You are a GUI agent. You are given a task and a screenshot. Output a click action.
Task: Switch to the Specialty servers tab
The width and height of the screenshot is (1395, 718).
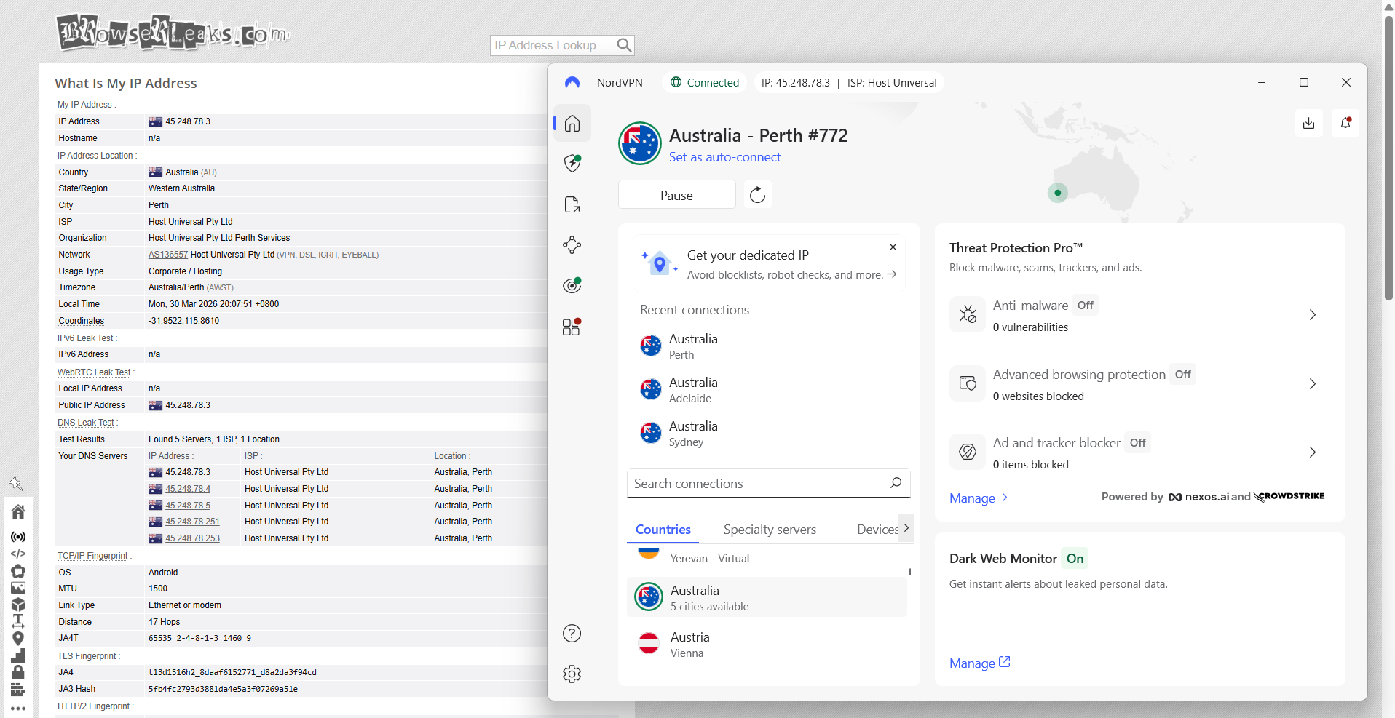point(769,529)
